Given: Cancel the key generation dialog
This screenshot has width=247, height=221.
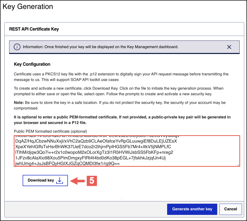Looking at the screenshot, I should point(230,209).
